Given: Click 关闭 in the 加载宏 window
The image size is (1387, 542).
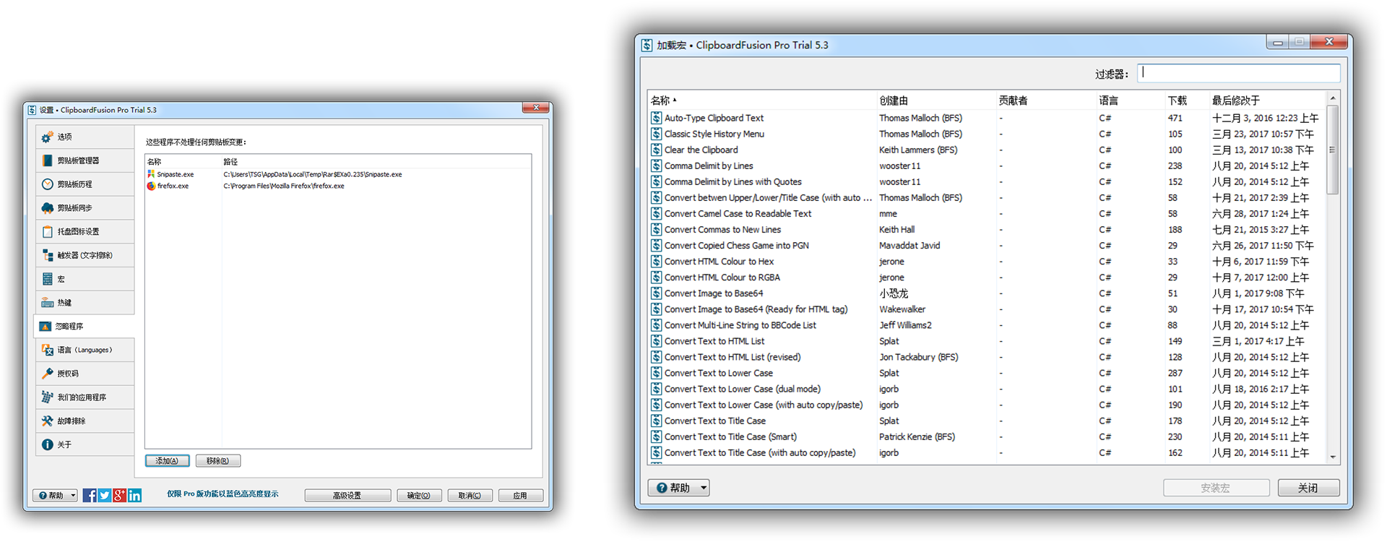Looking at the screenshot, I should [x=1308, y=488].
